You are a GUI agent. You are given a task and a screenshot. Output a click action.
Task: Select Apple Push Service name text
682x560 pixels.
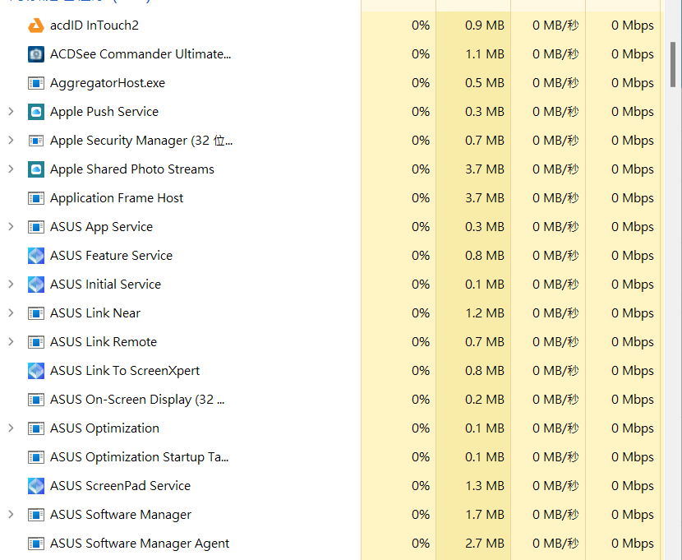(x=104, y=112)
